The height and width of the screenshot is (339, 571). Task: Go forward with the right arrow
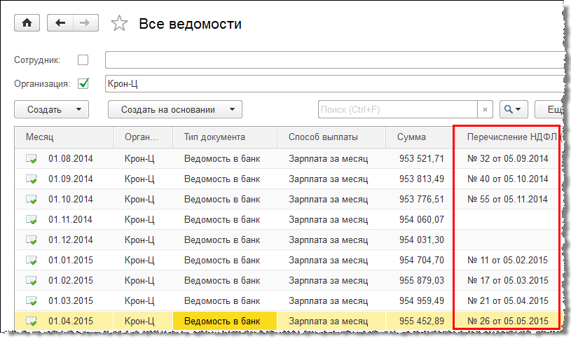coord(85,23)
